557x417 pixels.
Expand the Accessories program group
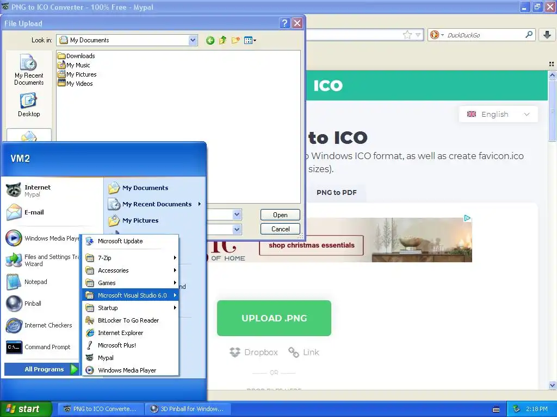pyautogui.click(x=131, y=270)
